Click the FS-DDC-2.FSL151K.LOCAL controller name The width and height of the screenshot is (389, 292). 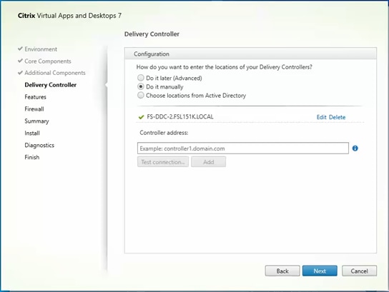pos(180,116)
